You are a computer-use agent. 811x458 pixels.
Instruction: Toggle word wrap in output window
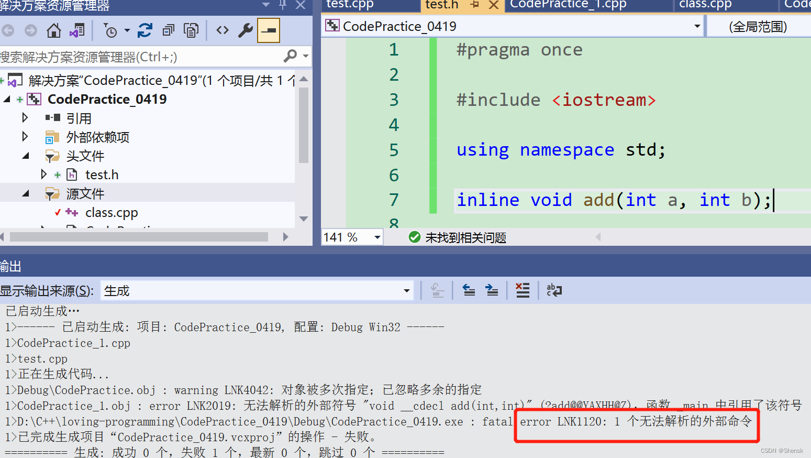pos(554,290)
